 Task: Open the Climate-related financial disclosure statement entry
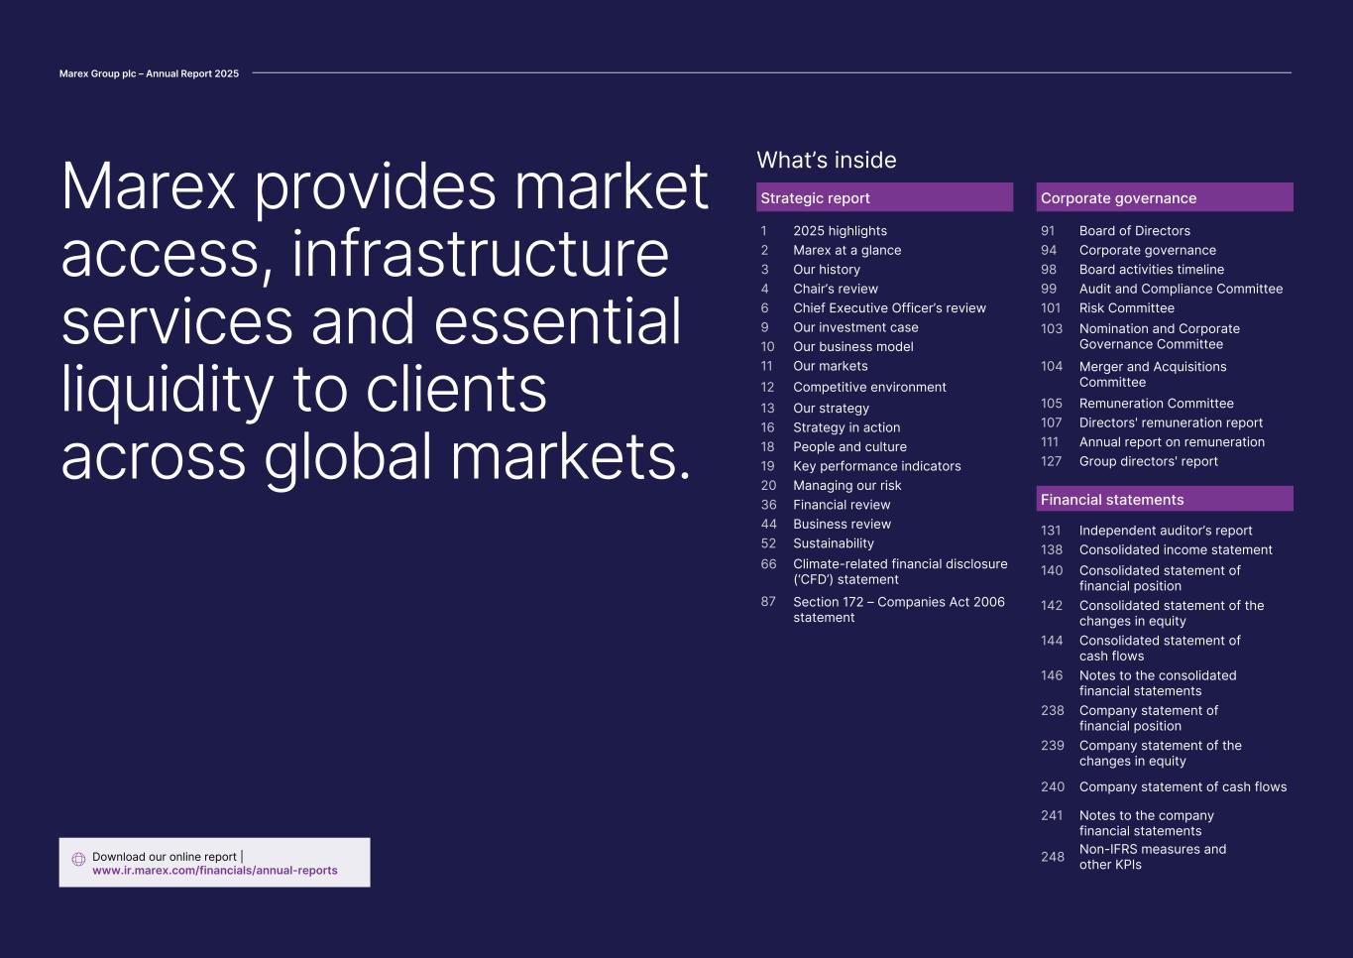[900, 572]
